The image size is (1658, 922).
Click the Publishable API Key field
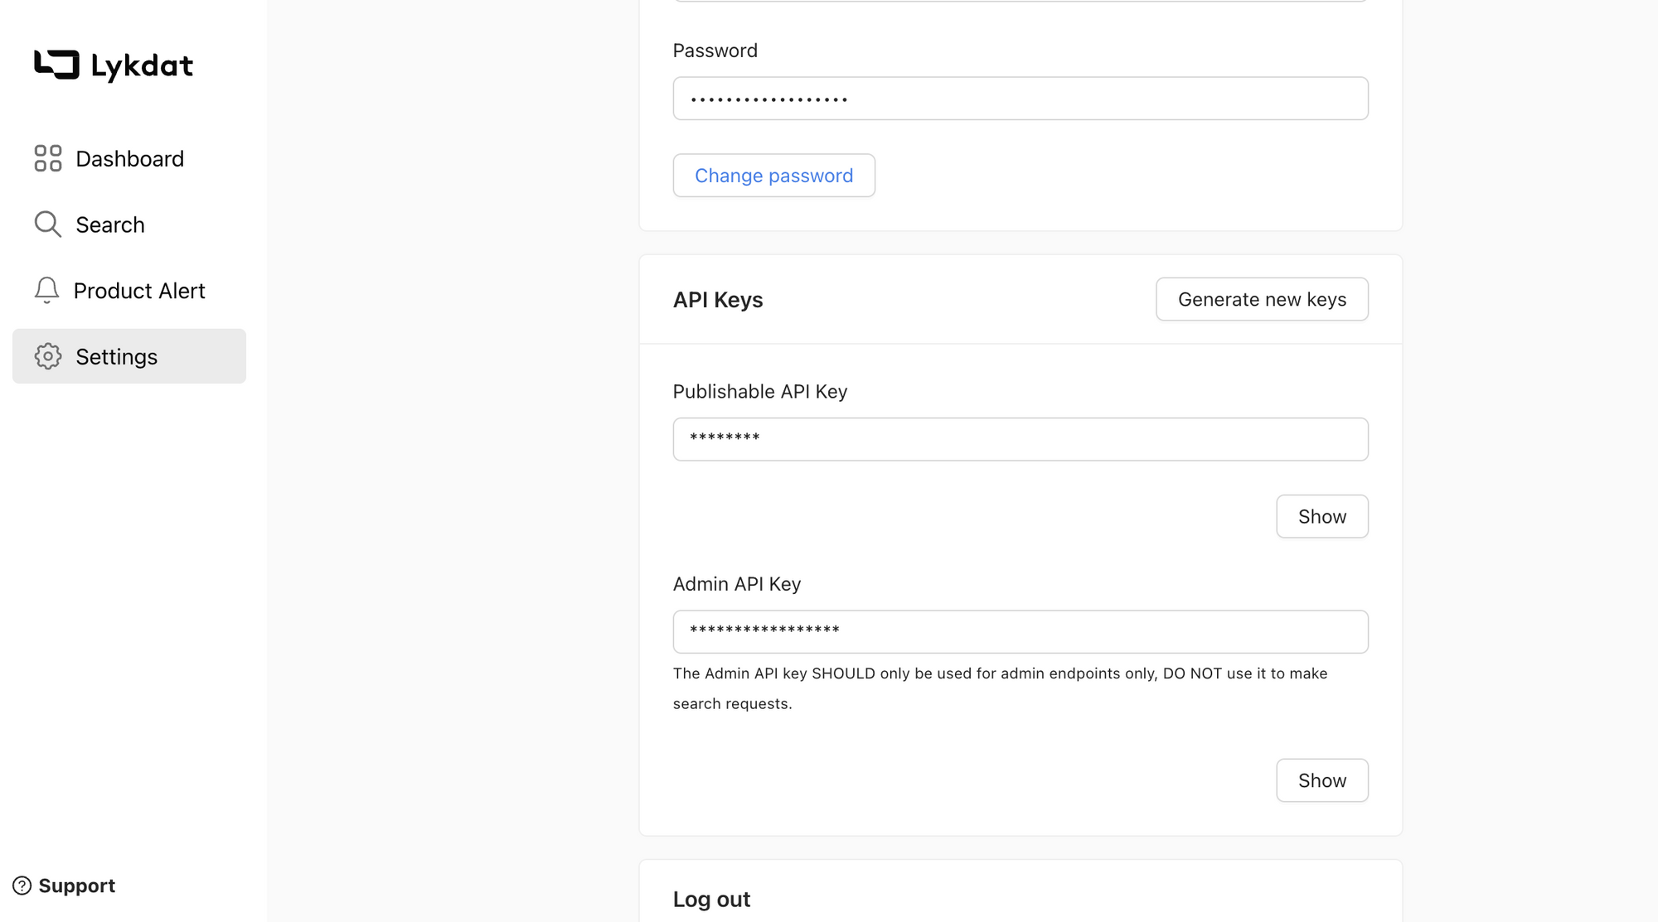click(x=1020, y=439)
